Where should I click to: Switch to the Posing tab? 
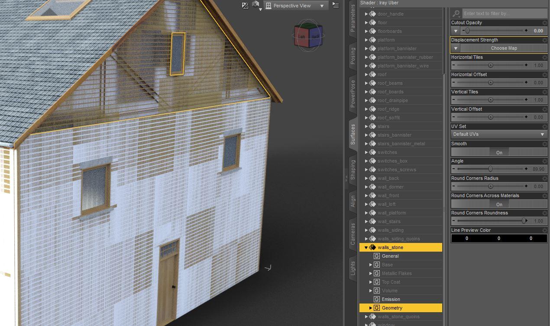pyautogui.click(x=353, y=56)
